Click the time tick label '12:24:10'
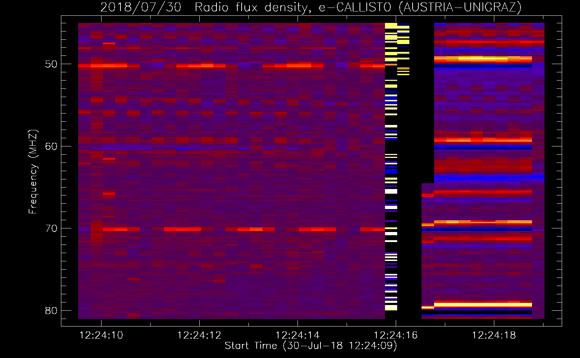580x358 pixels. click(x=101, y=335)
